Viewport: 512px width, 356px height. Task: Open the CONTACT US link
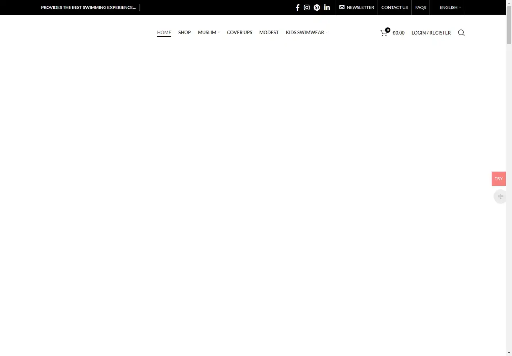pyautogui.click(x=394, y=7)
